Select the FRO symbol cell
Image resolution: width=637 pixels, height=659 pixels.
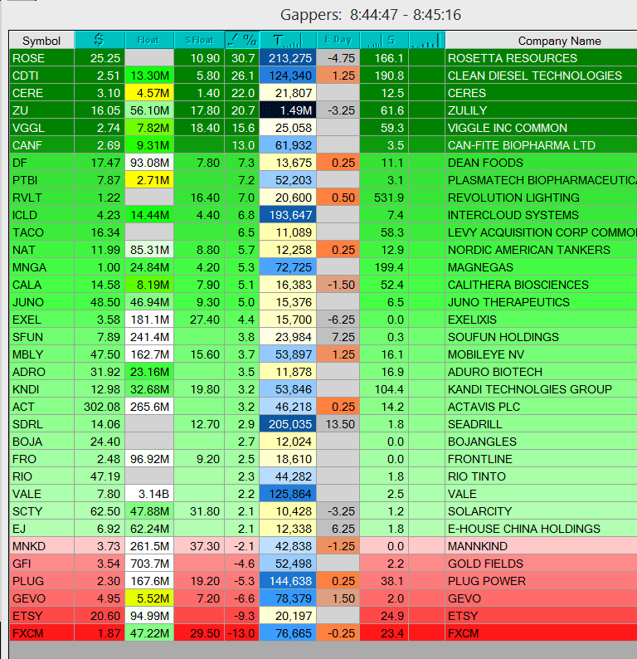(x=42, y=459)
